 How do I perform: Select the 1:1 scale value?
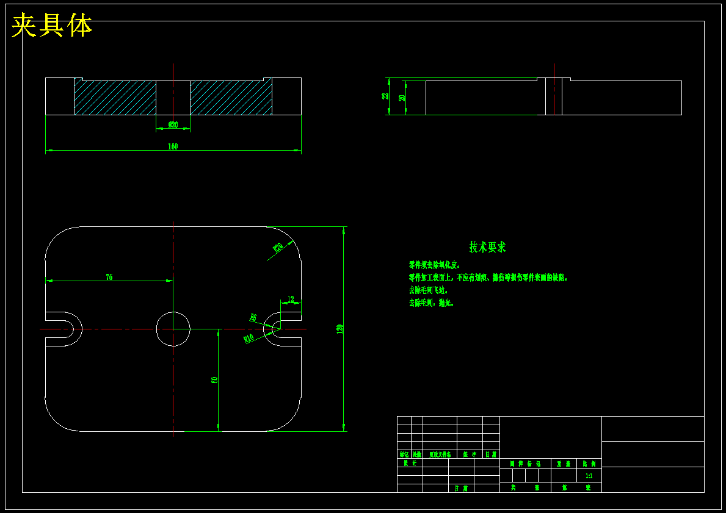[589, 476]
